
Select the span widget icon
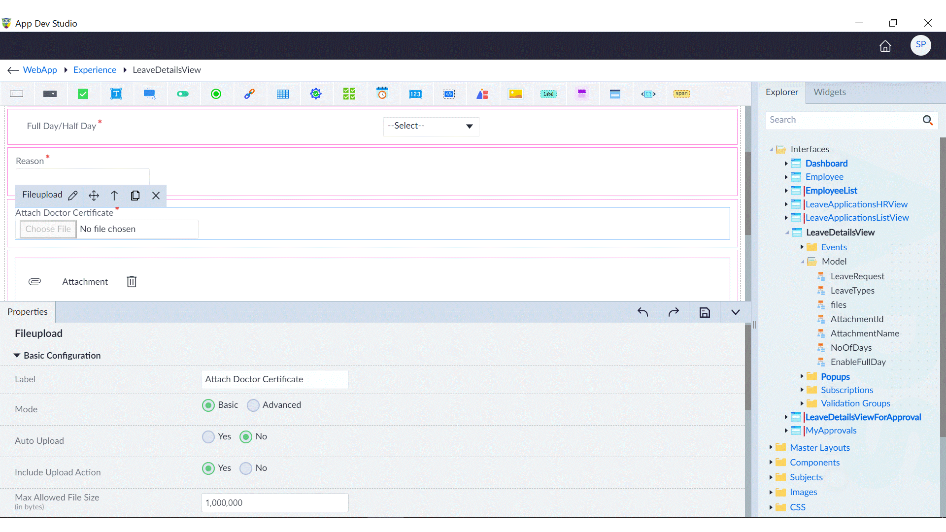682,94
